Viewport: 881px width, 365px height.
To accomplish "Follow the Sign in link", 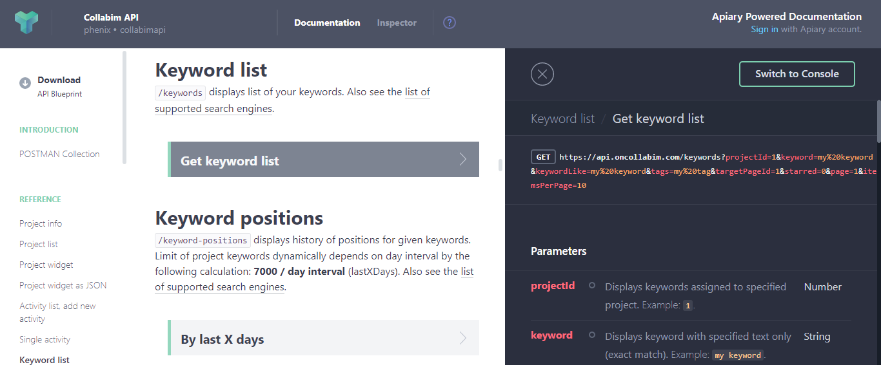I will pos(764,30).
